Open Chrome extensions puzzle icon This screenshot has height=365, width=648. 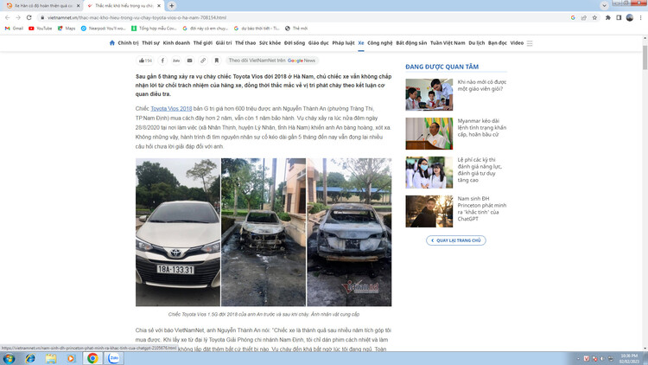[608, 17]
